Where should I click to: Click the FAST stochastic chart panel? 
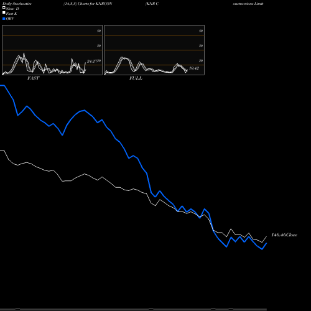coord(52,50)
